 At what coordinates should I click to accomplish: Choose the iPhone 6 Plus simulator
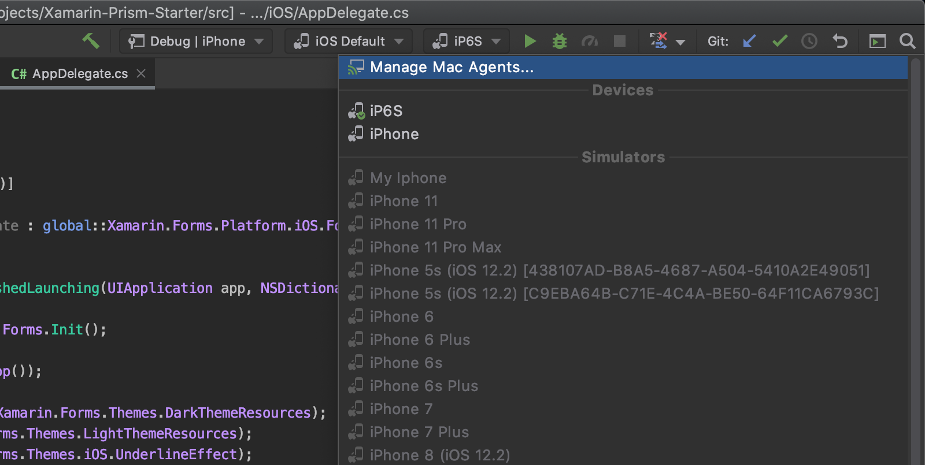[623, 340]
